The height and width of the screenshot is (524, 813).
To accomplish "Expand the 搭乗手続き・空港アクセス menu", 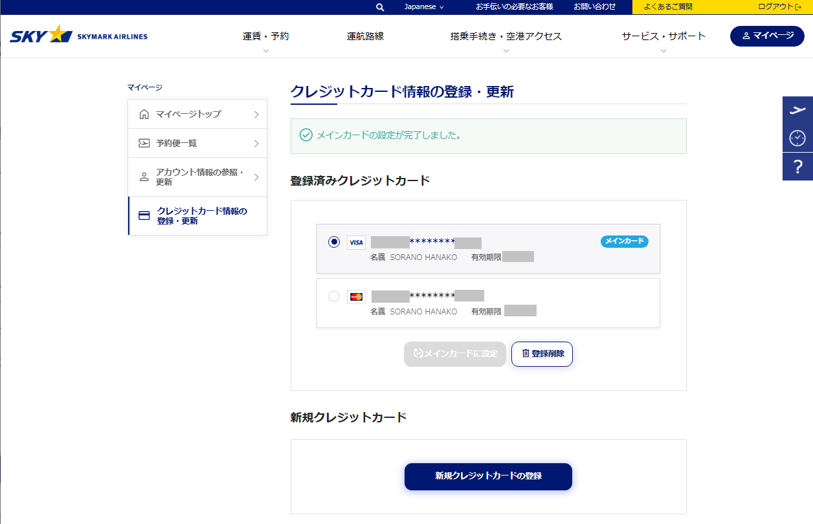I will pyautogui.click(x=506, y=37).
